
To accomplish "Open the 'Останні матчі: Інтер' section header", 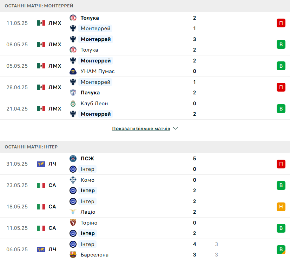I will pos(145,147).
